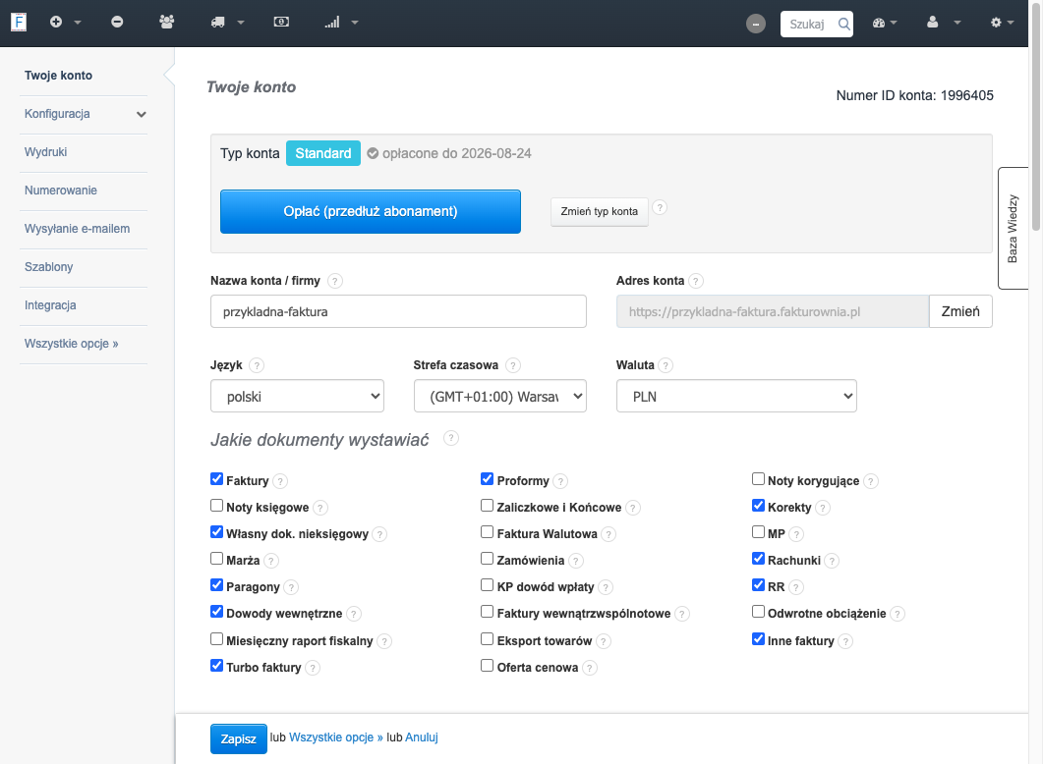Open the Waluta dropdown showing PLN
Viewport: 1043px width, 764px height.
(x=736, y=396)
